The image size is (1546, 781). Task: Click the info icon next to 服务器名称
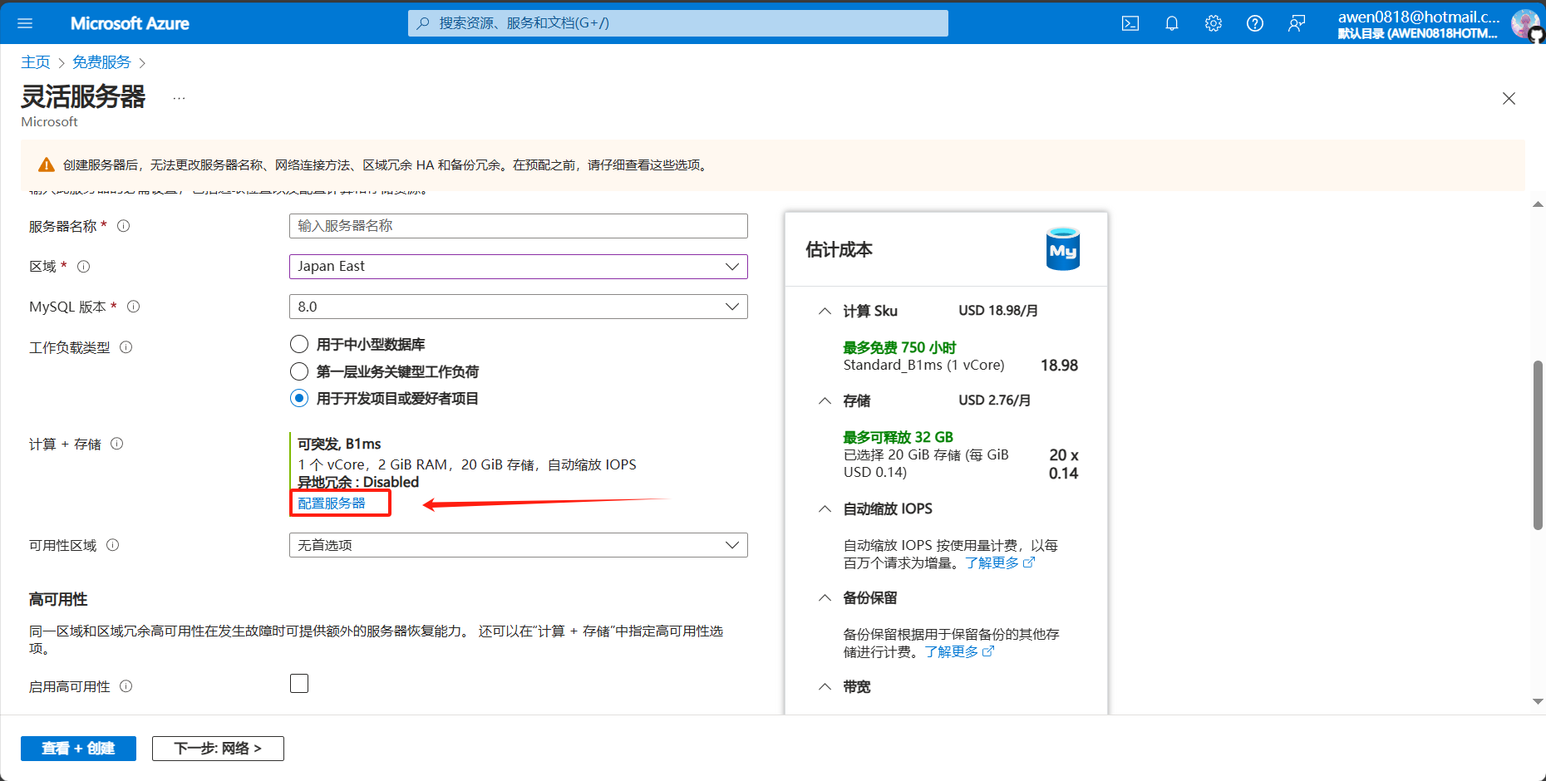coord(123,226)
